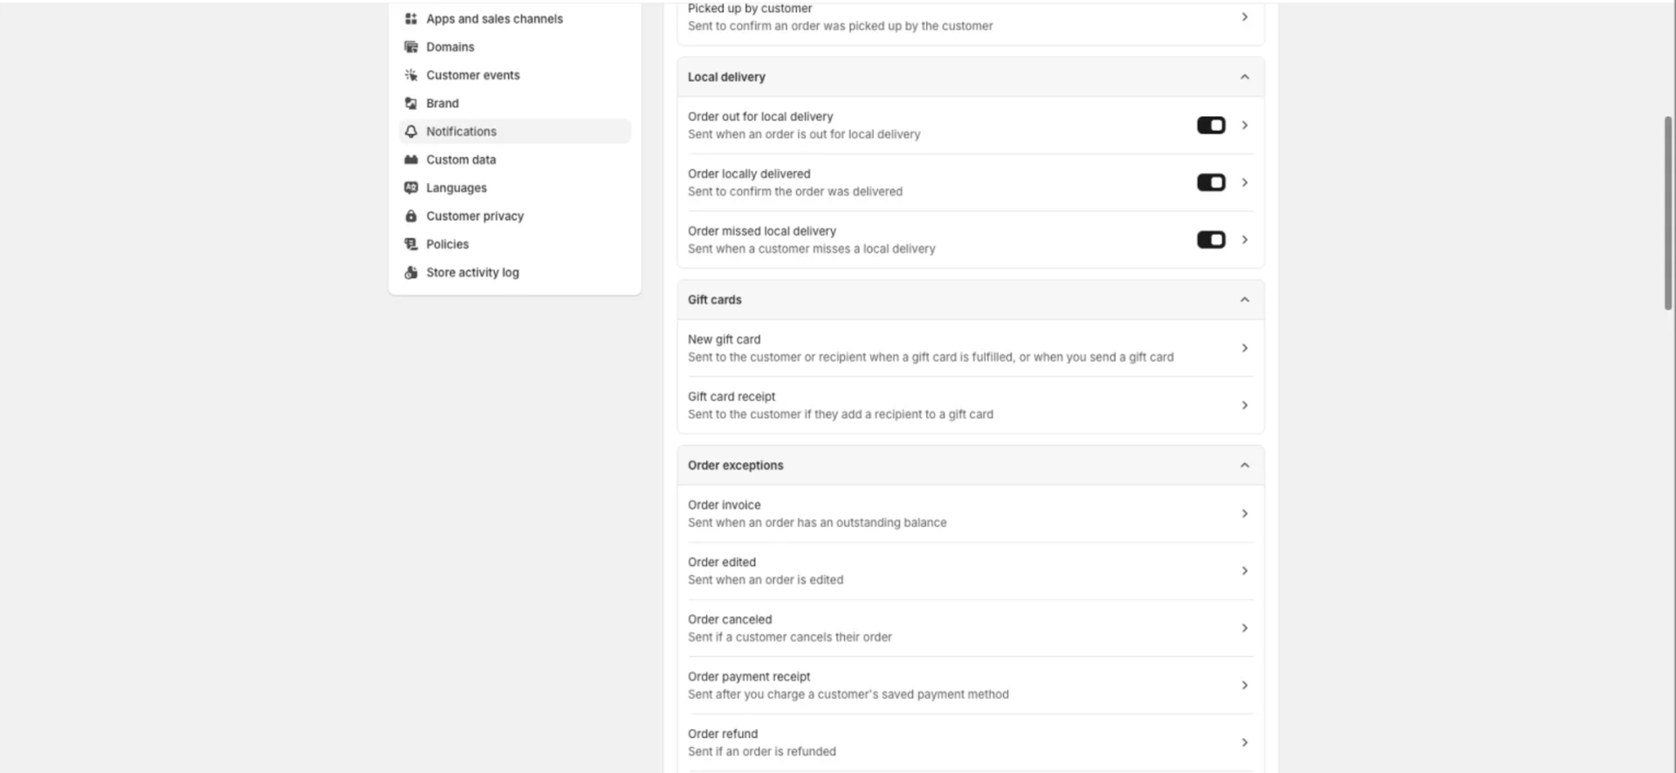1676x773 pixels.
Task: Click the Notifications bell icon
Action: (x=411, y=132)
